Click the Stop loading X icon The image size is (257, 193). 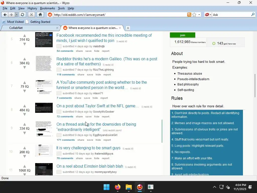click(31, 15)
